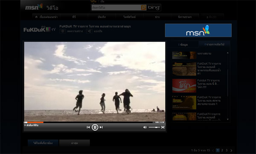The image size is (256, 154).
Task: Mute the player with the speaker icon
Action: [x=145, y=127]
